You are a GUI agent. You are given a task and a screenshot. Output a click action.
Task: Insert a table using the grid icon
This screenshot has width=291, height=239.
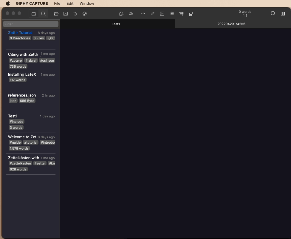(181, 14)
